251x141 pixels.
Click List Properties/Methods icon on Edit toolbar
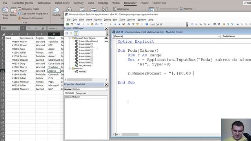[x=192, y=24]
